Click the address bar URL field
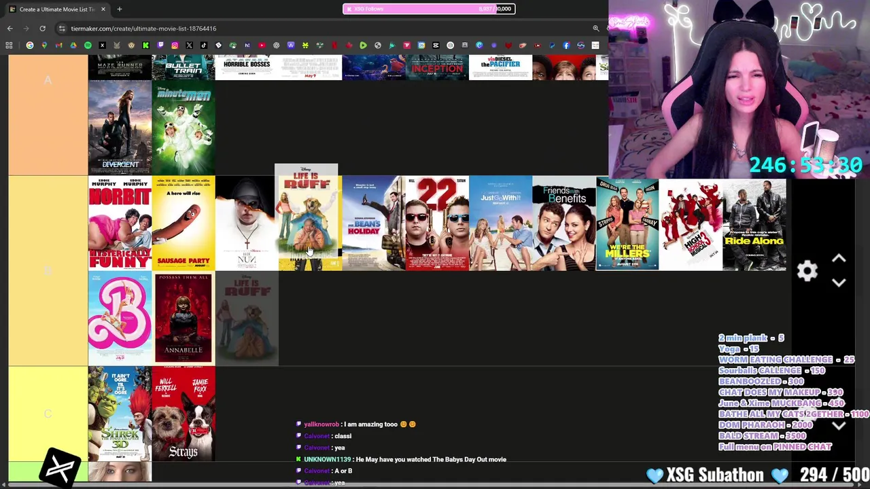The height and width of the screenshot is (489, 870). click(326, 29)
